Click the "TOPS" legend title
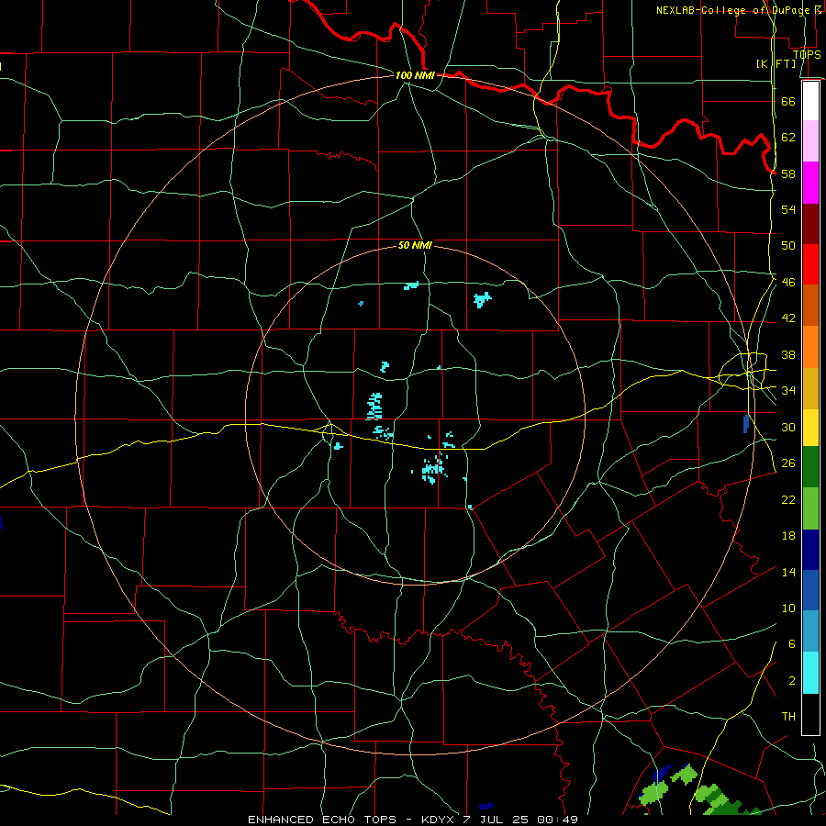826x826 pixels. (x=807, y=54)
